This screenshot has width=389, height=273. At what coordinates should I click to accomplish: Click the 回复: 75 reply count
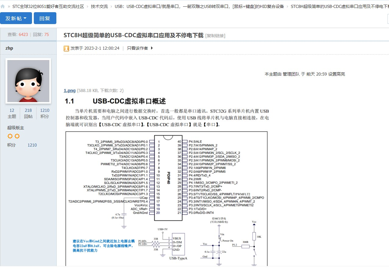click(41, 34)
